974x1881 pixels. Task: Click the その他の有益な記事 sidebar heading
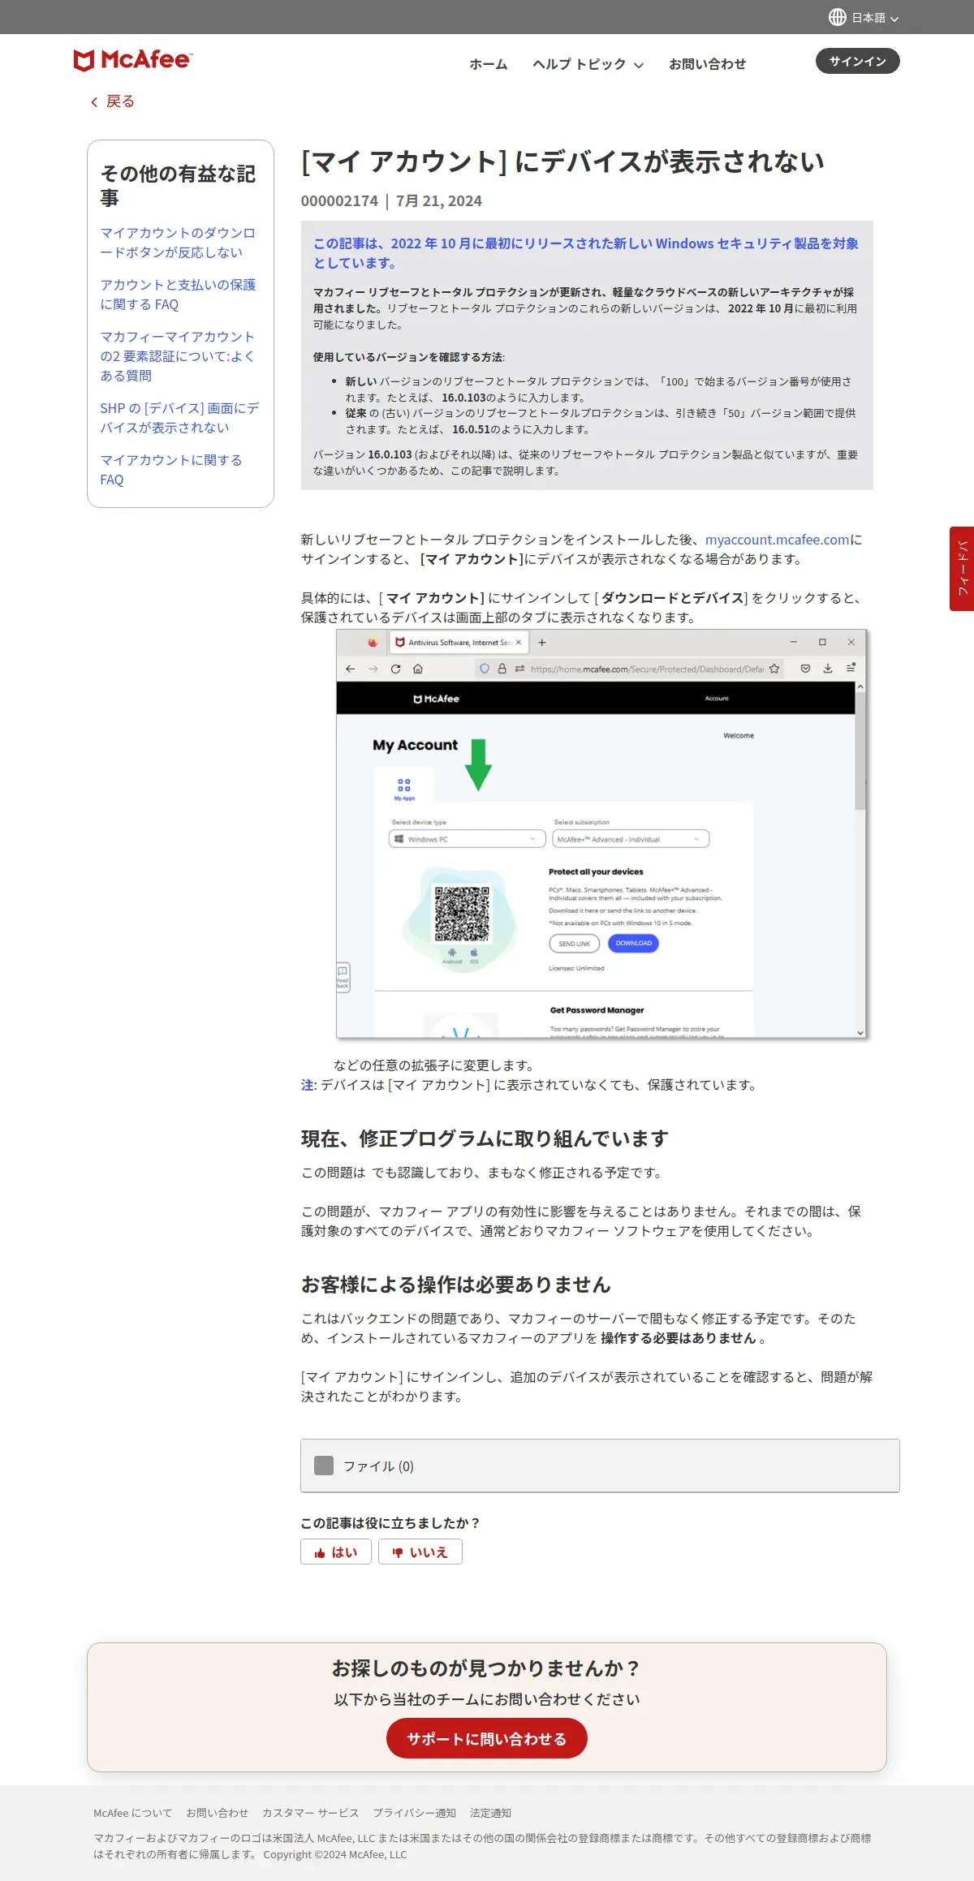point(178,186)
